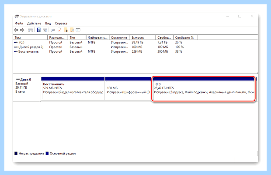The height and width of the screenshot is (175, 271).
Task: Click the Forward arrow toolbar icon
Action: [22, 30]
